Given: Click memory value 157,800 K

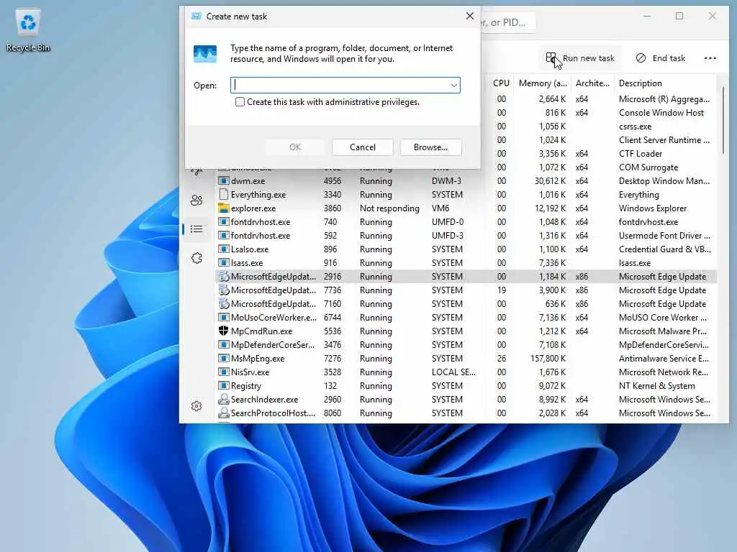Looking at the screenshot, I should click(548, 358).
